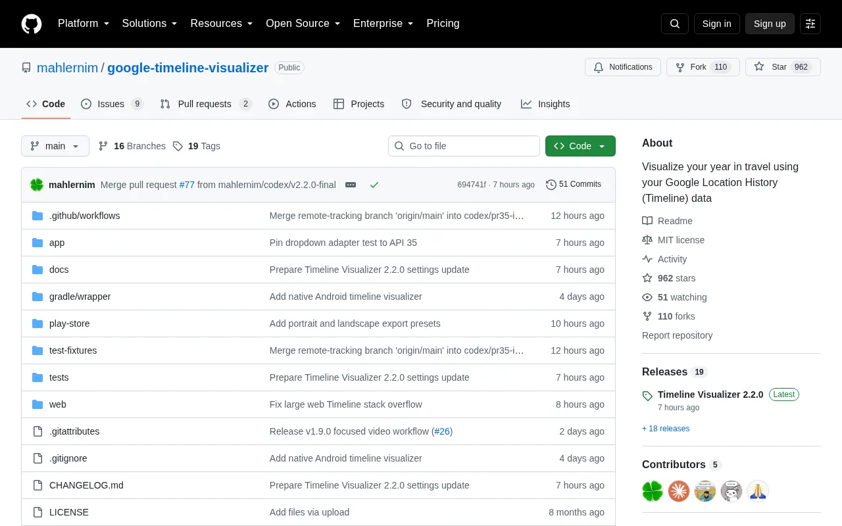Open the 19 Tags link

tap(197, 146)
